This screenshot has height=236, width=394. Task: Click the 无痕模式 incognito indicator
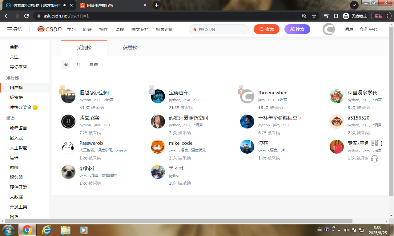tap(355, 16)
